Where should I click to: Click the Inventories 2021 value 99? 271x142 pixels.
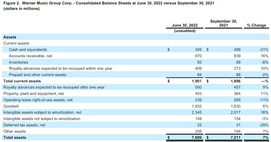[x=238, y=62]
